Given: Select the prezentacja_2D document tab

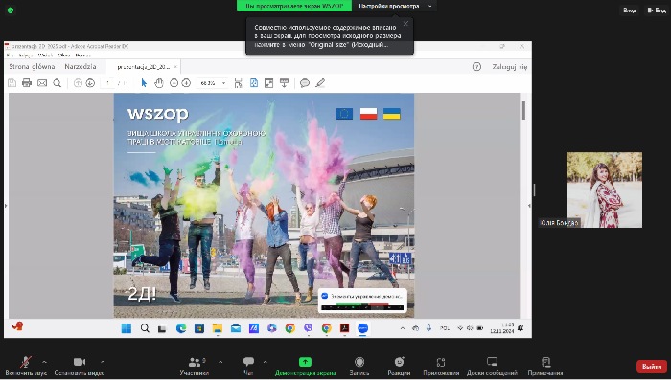Looking at the screenshot, I should pos(143,67).
